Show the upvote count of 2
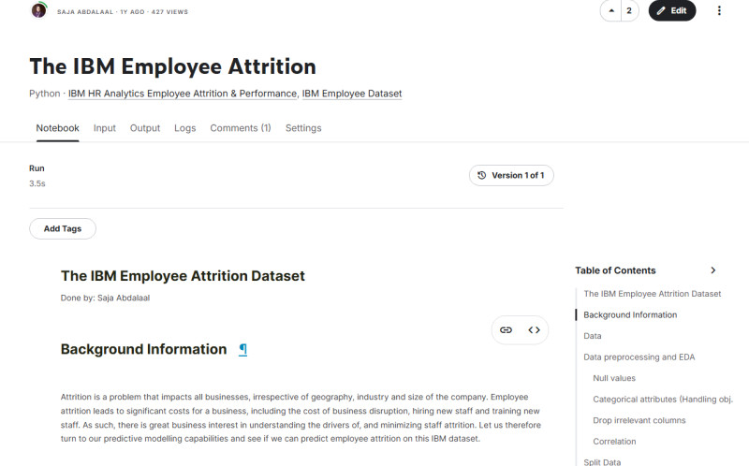Screen dimensions: 749x466 (629, 11)
